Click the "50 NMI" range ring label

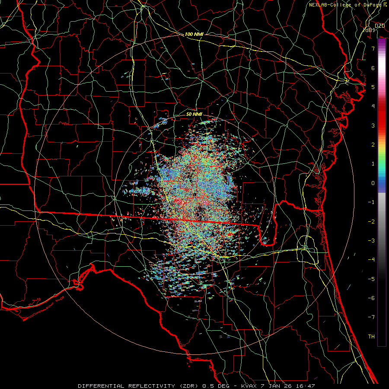(x=194, y=114)
